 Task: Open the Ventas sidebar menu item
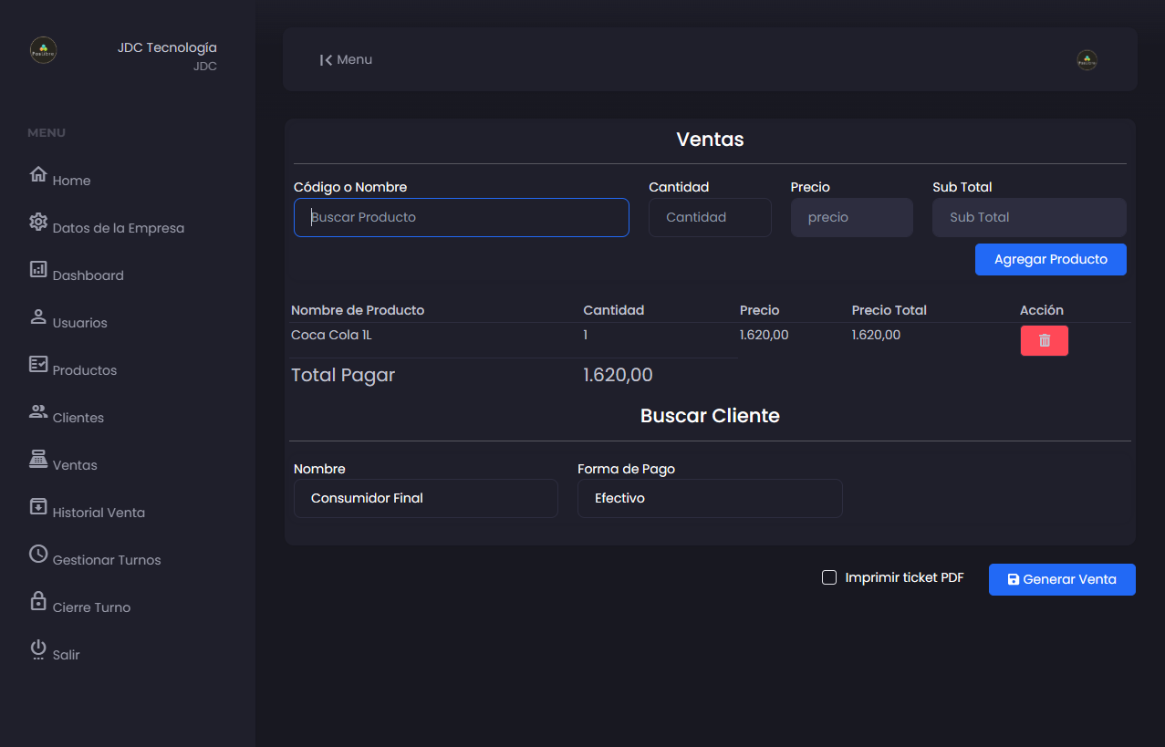click(x=74, y=465)
